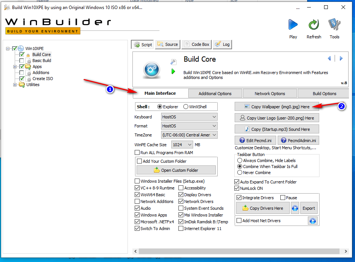
Task: Uncheck VC++ 8-9 Runtime
Action: pos(137,188)
